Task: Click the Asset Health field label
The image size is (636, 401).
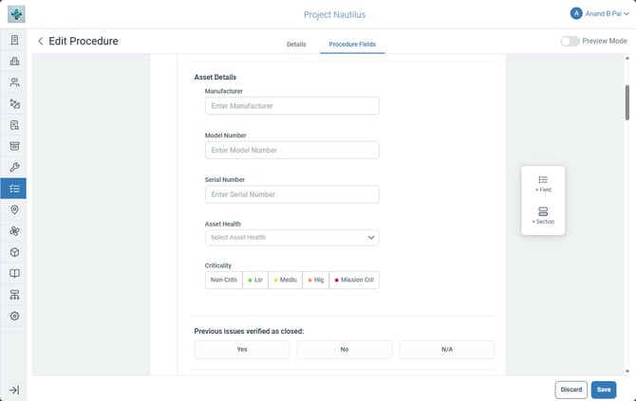Action: tap(223, 224)
